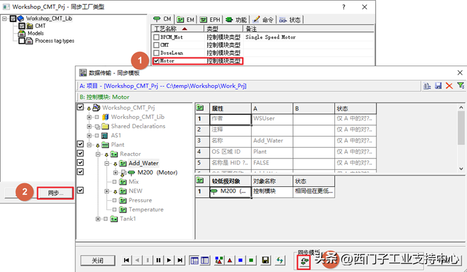This screenshot has width=467, height=272.
Task: Click the blue save disk icon top right
Action: [438, 86]
